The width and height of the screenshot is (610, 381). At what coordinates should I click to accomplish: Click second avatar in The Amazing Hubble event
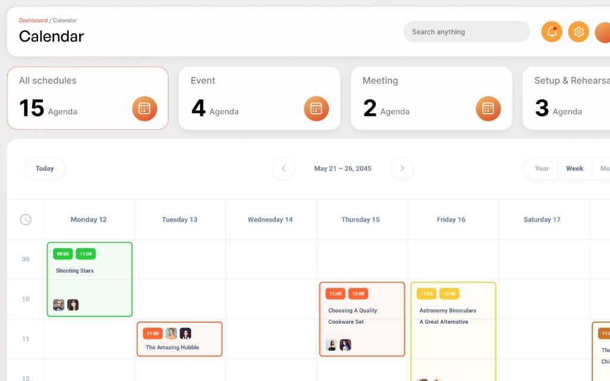[186, 333]
